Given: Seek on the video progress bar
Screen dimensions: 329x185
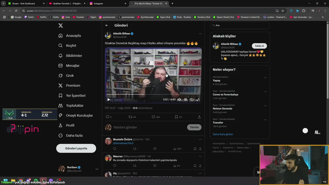Looking at the screenshot, I should click(153, 95).
